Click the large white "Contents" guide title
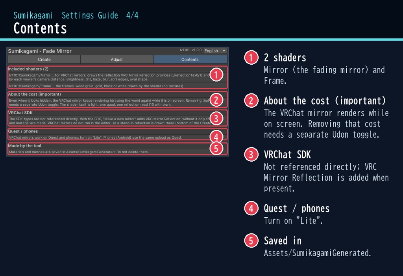The image size is (403, 276). pos(40,28)
